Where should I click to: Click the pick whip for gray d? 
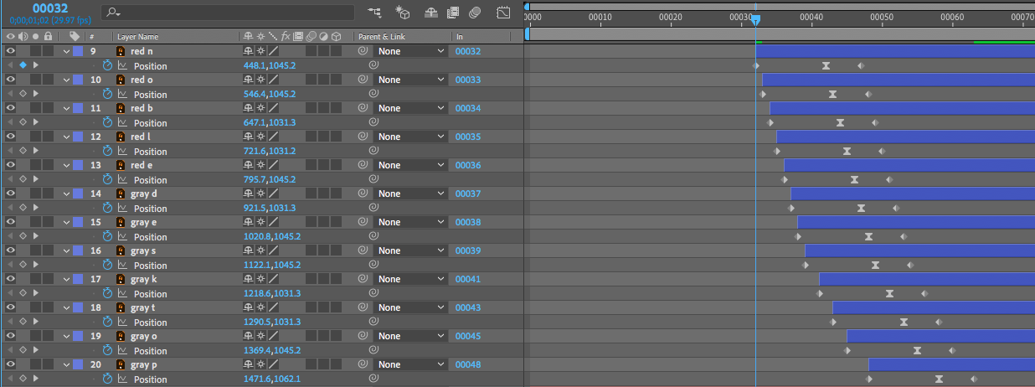[363, 193]
